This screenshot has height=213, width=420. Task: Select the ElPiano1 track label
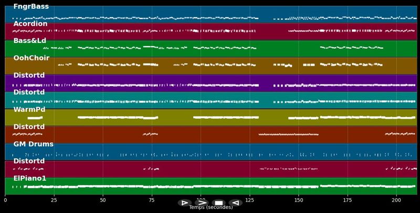tap(30, 178)
